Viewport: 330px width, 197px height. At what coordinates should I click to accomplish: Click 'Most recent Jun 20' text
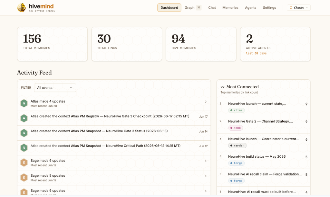[44, 106]
